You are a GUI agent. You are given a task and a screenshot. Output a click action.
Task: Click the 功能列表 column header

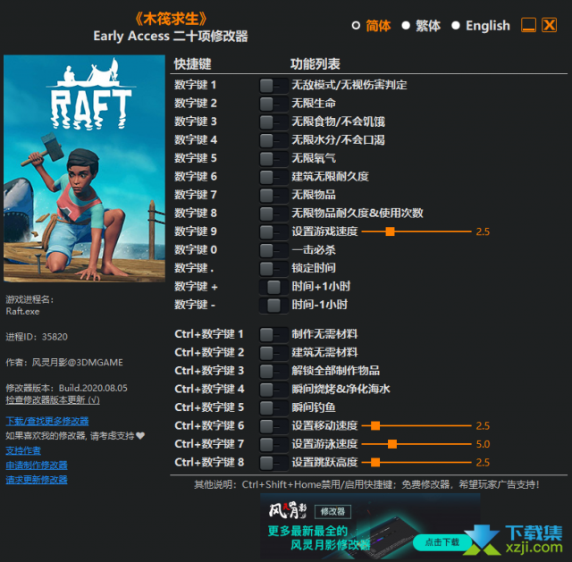[x=315, y=64]
